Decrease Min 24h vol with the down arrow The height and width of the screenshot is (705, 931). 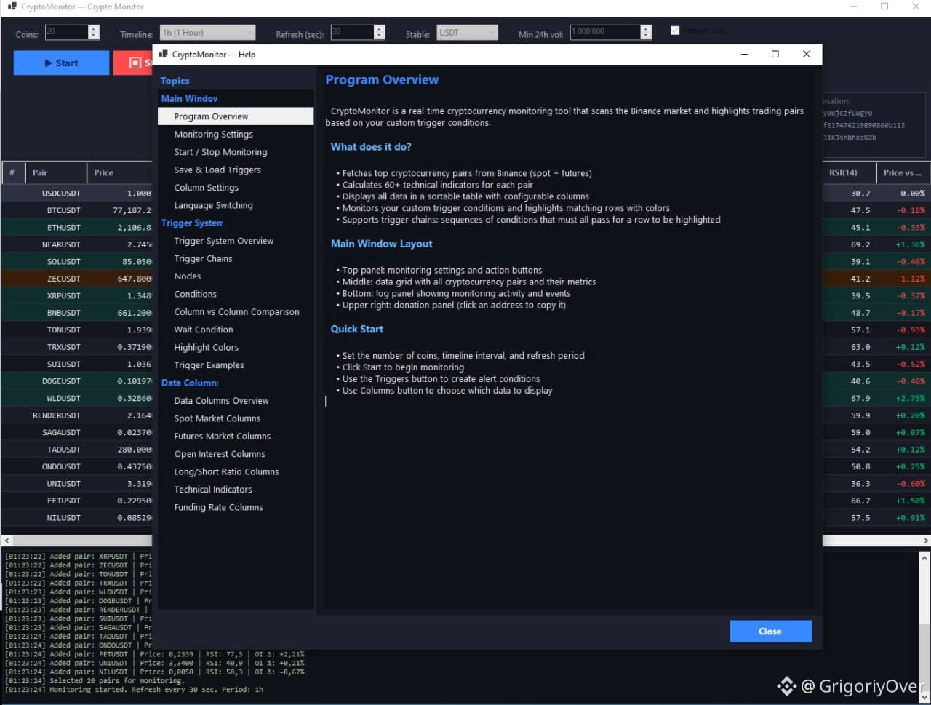click(646, 36)
